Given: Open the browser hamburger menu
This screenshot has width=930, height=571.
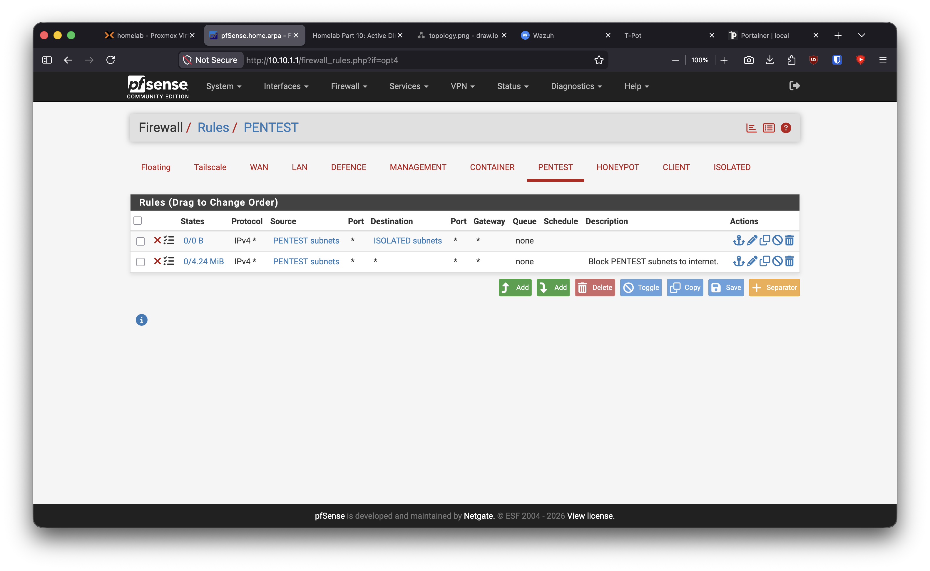Looking at the screenshot, I should (x=882, y=60).
